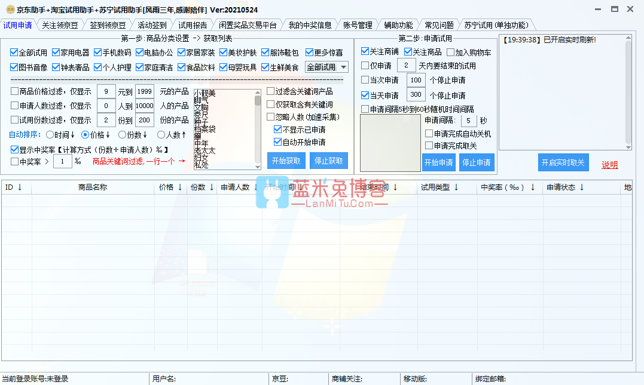Open the 常见问题 tab
This screenshot has width=644, height=385.
pos(439,26)
